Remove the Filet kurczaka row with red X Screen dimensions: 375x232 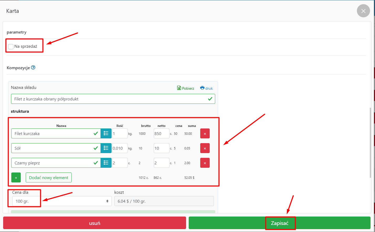coord(205,133)
